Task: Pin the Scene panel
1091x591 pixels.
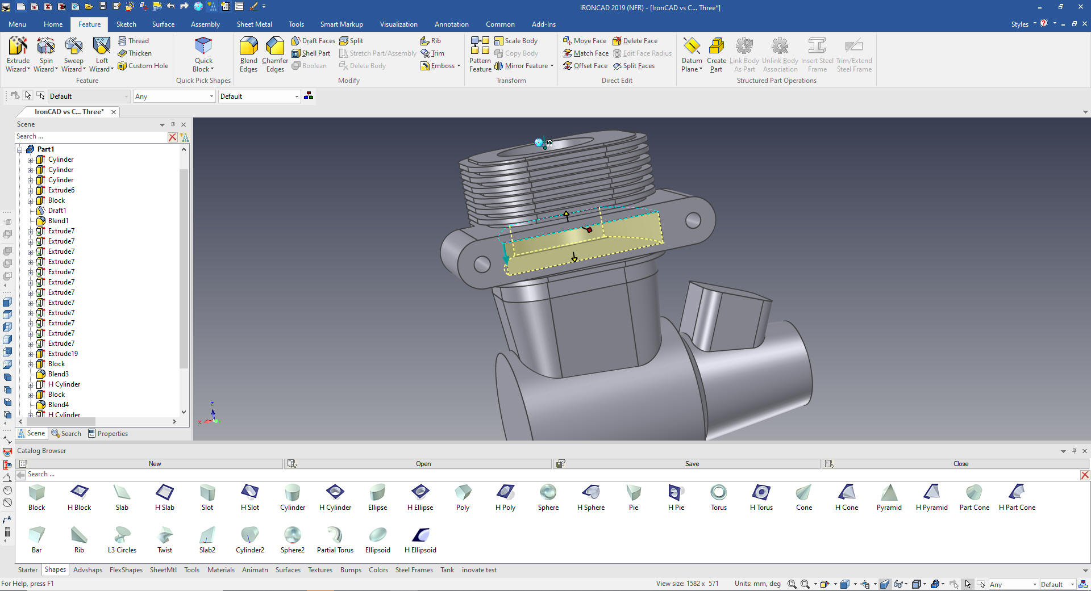Action: click(173, 124)
